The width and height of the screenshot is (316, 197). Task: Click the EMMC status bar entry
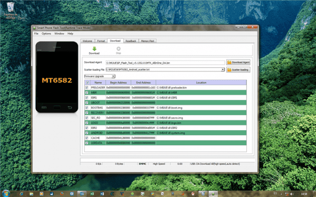tap(142, 164)
